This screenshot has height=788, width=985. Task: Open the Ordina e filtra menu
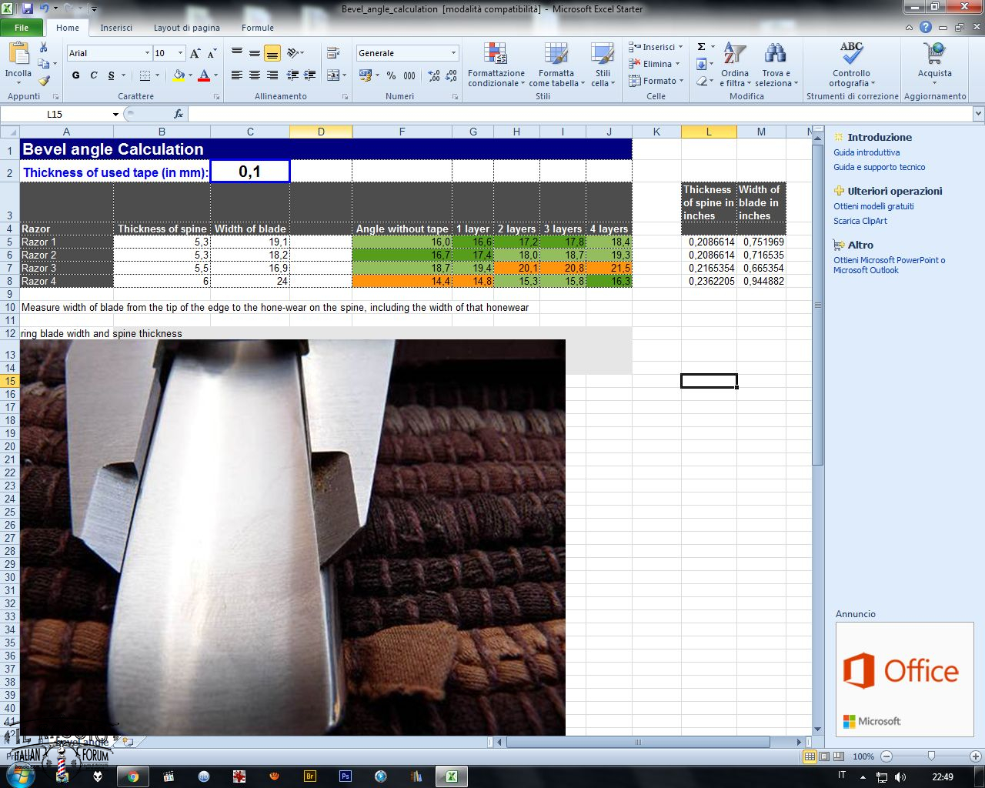(x=734, y=65)
